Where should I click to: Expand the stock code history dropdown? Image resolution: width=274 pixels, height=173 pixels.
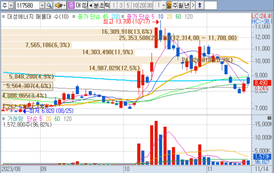coord(42,6)
